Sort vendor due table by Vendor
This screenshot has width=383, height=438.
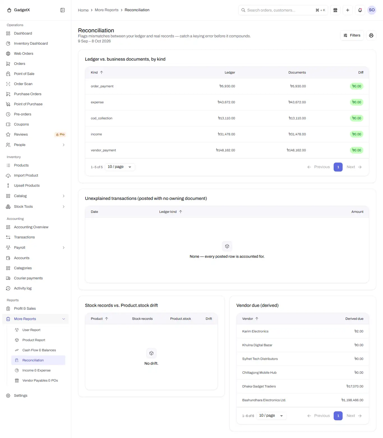pyautogui.click(x=250, y=319)
